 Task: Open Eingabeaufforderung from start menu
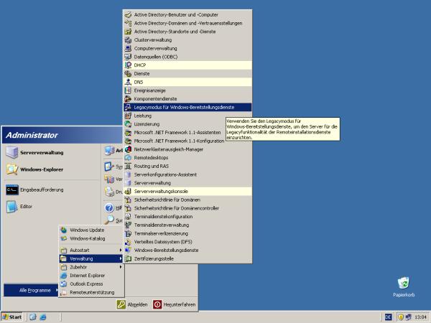pyautogui.click(x=52, y=189)
